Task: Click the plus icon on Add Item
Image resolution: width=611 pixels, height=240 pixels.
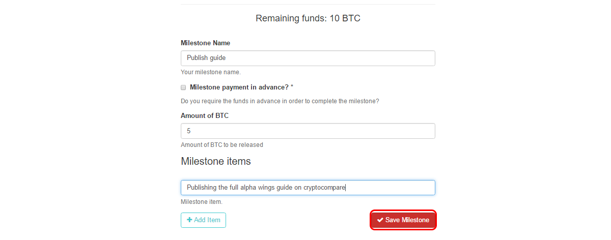Action: (x=189, y=220)
